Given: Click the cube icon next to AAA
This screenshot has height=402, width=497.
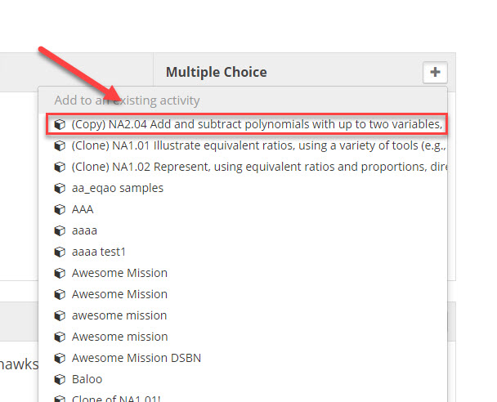Looking at the screenshot, I should click(x=60, y=209).
